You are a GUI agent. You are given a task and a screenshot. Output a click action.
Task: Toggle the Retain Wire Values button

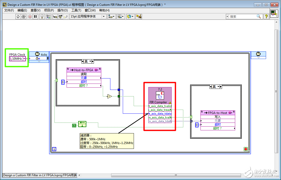tap(48, 16)
